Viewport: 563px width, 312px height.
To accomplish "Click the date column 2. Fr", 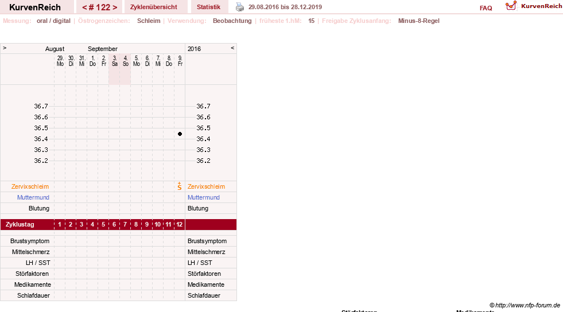I will [104, 61].
